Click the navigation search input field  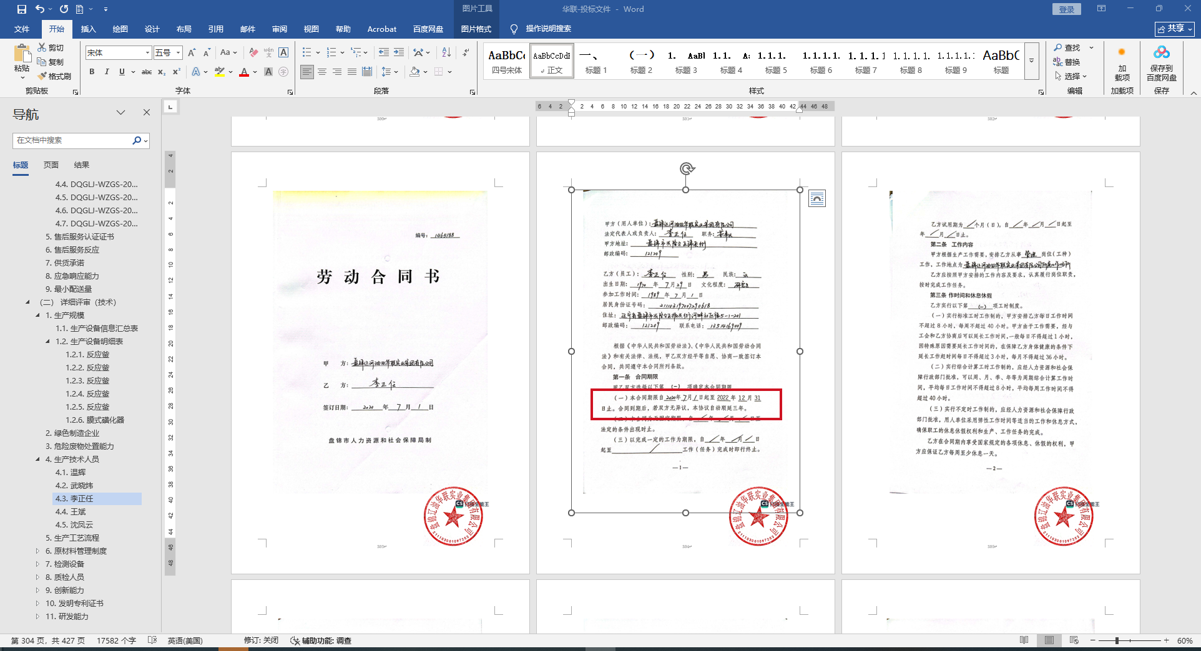[72, 140]
